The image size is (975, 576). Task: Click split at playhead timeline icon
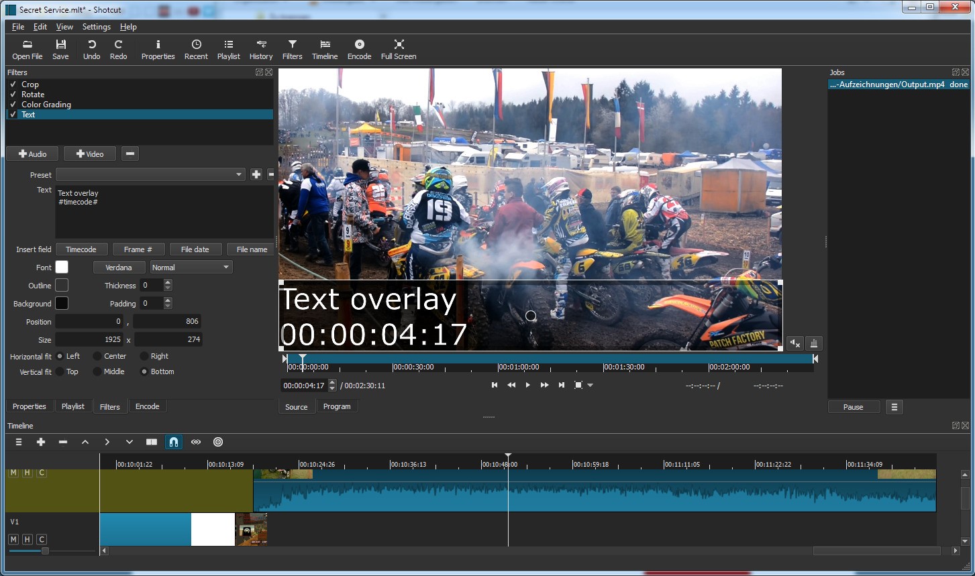[x=152, y=442]
